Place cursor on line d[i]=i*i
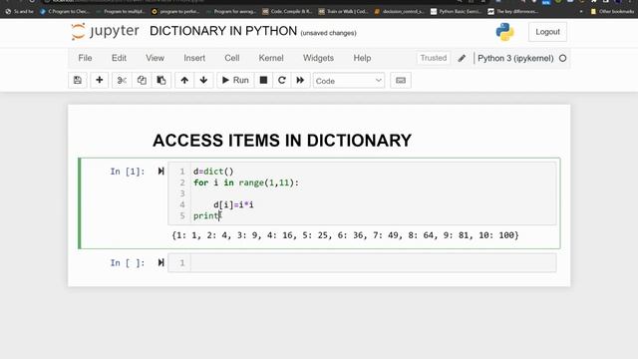638x359 pixels. 233,204
